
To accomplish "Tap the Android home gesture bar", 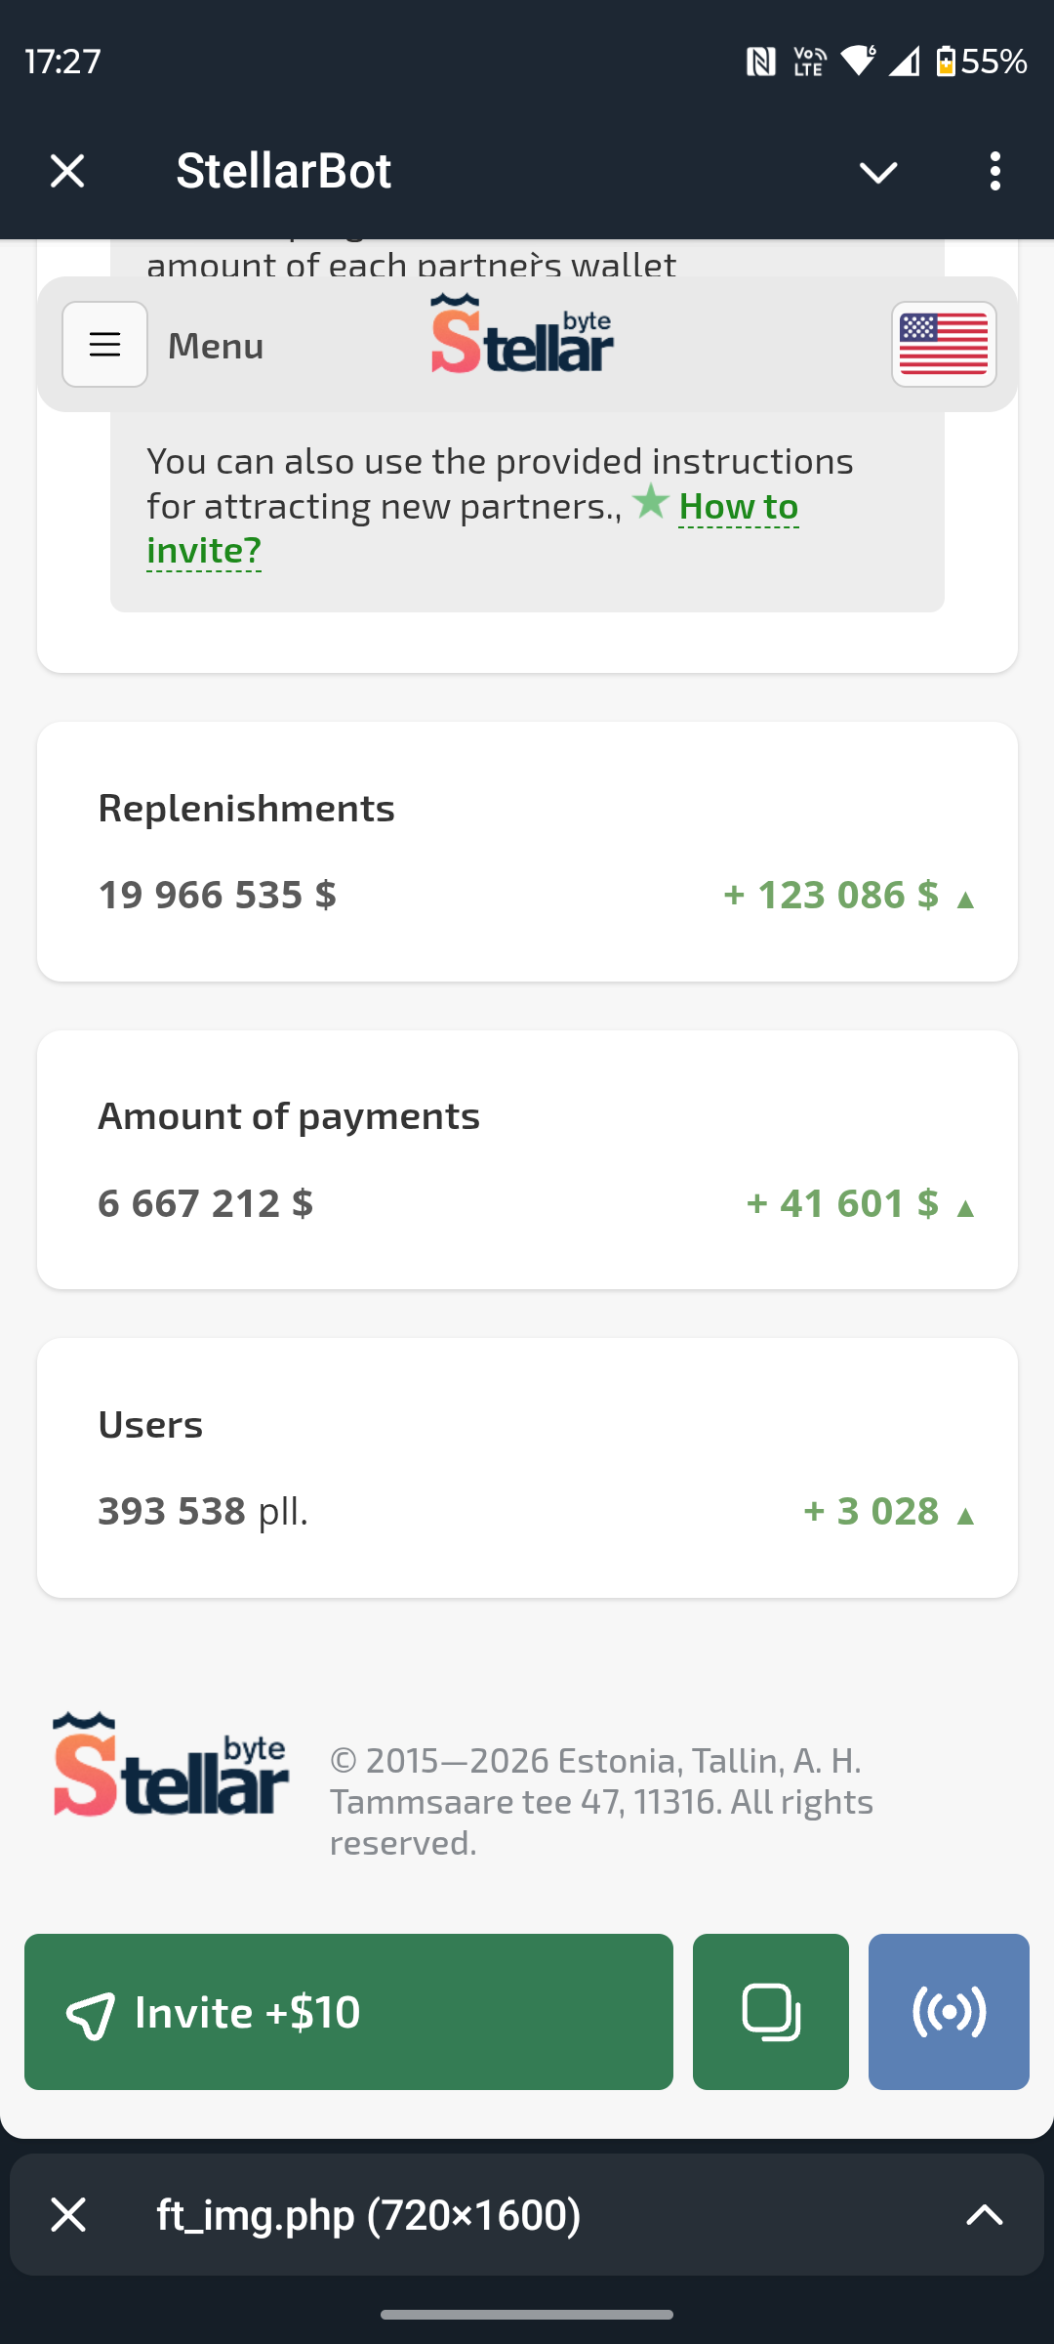I will 527,2315.
